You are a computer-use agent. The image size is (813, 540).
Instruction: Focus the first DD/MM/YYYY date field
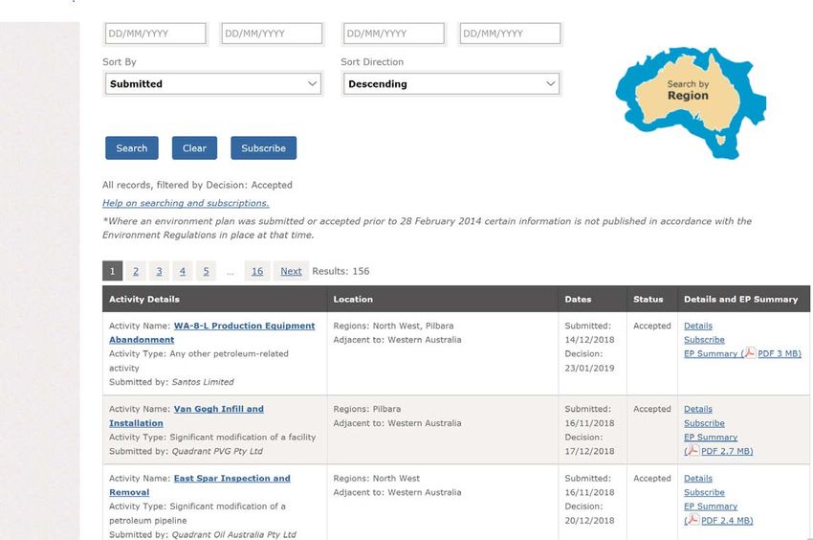(x=156, y=34)
